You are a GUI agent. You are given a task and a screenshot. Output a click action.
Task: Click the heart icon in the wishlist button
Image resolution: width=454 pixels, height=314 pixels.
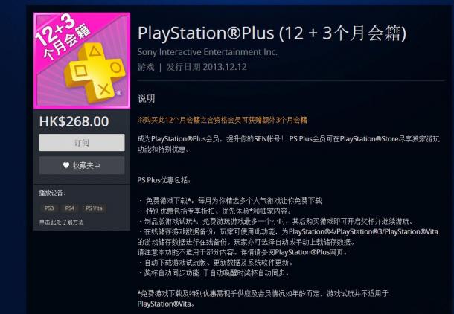(66, 165)
